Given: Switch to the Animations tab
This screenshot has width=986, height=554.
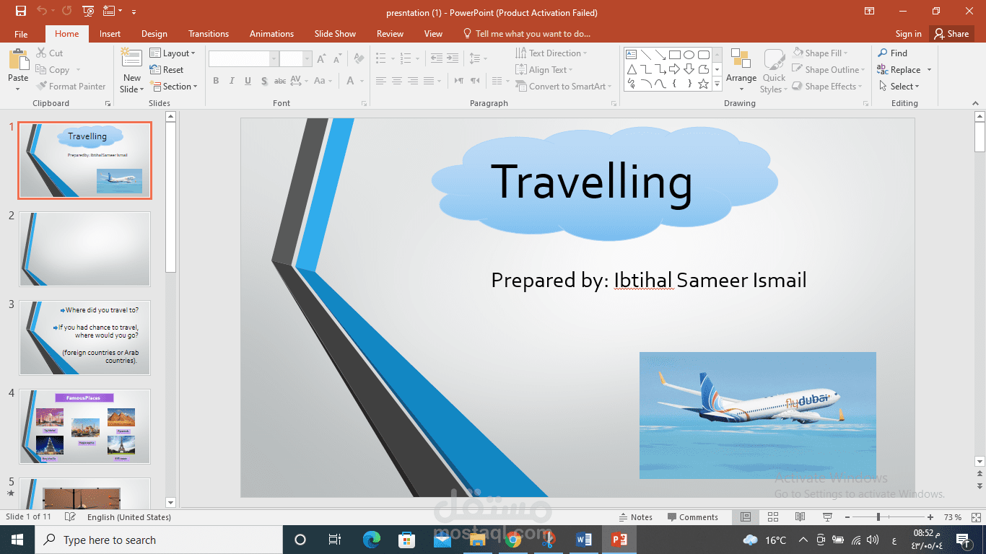Looking at the screenshot, I should [x=271, y=34].
